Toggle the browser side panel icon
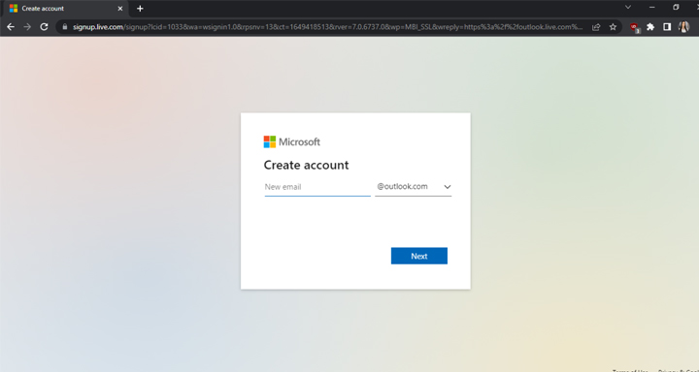 667,27
